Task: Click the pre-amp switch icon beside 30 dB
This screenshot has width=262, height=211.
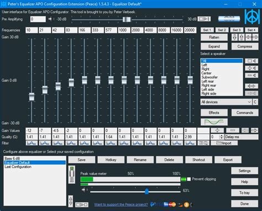Action: (204, 19)
